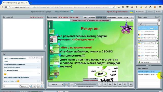The width and height of the screenshot is (163, 92).
Task: Open dropdown arrow next to Послати
Action: (x=28, y=86)
